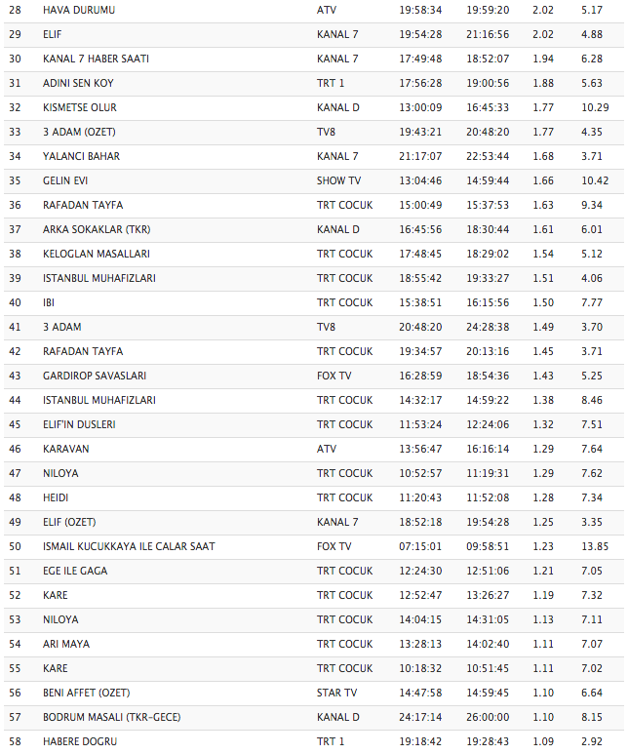Select KANAL 7 HABER SAATI program name
The height and width of the screenshot is (754, 628).
click(x=96, y=59)
